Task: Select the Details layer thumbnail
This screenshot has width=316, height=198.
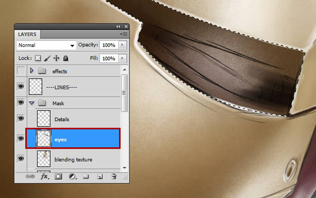Action: [44, 119]
